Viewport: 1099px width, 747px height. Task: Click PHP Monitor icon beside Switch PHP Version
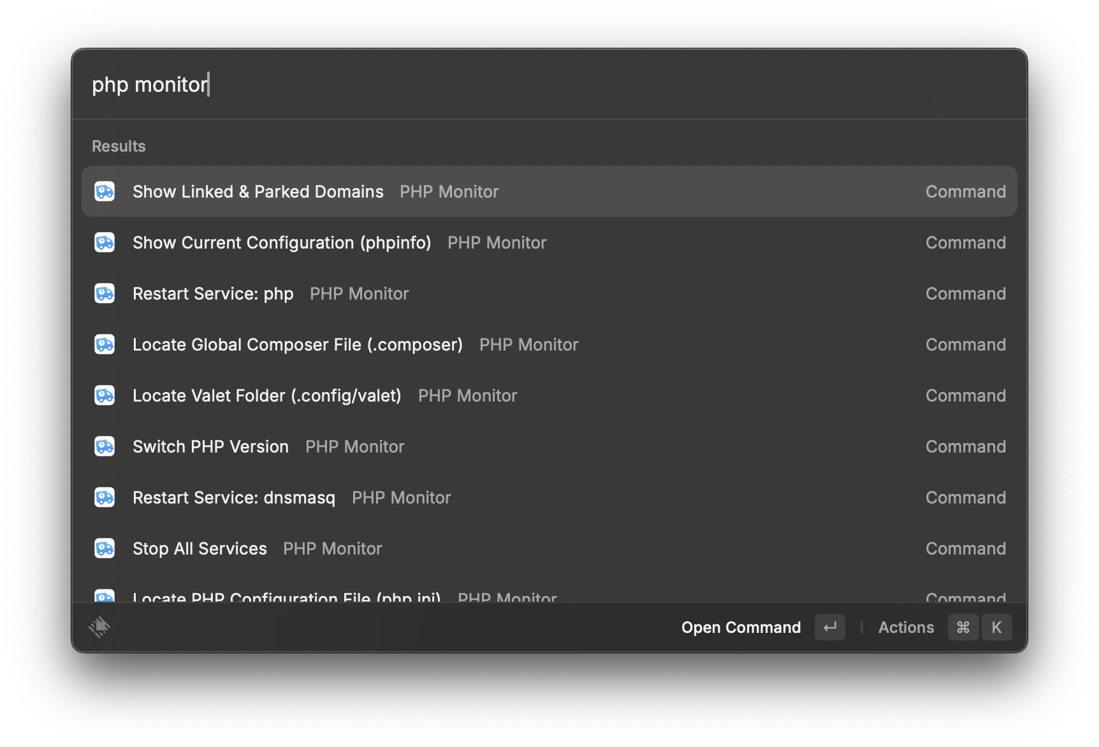(x=105, y=446)
